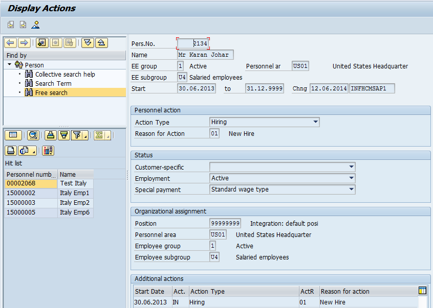
Task: Open the Action Type dropdown
Action: [316, 122]
